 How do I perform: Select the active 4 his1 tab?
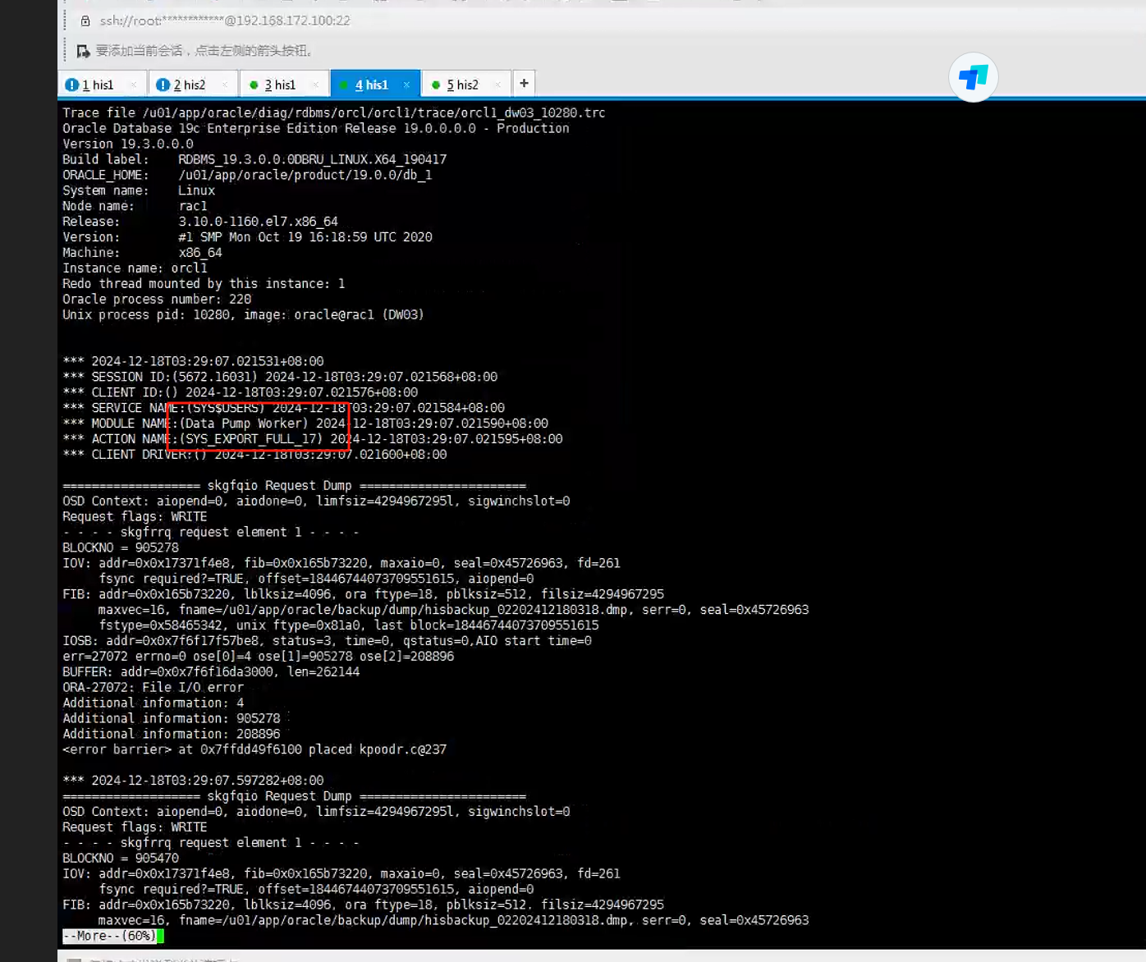tap(376, 84)
